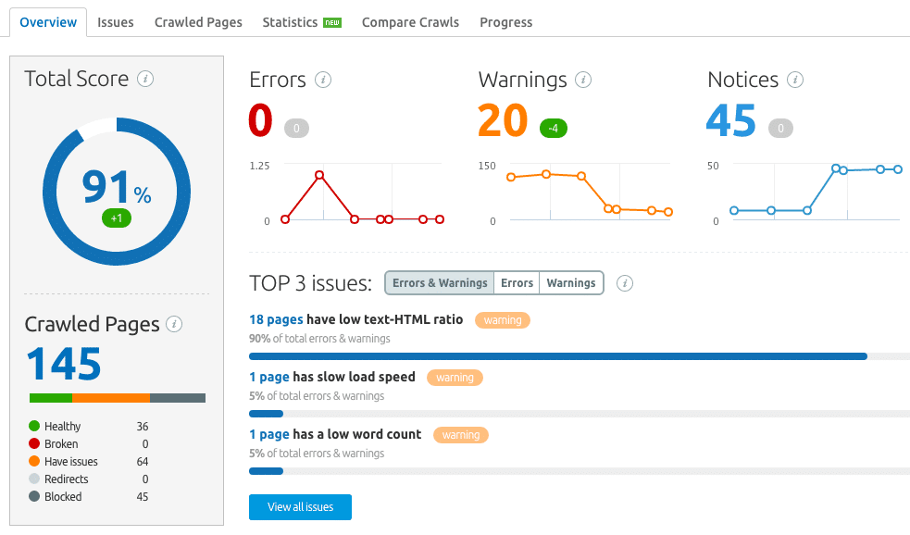Click the Broken legend row
Image resolution: width=910 pixels, height=535 pixels.
pyautogui.click(x=89, y=444)
